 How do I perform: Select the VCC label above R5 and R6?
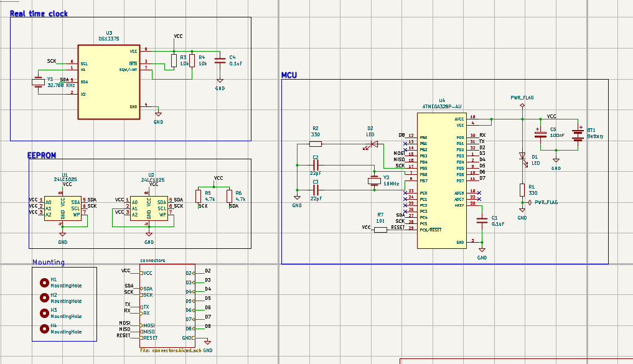pos(218,178)
